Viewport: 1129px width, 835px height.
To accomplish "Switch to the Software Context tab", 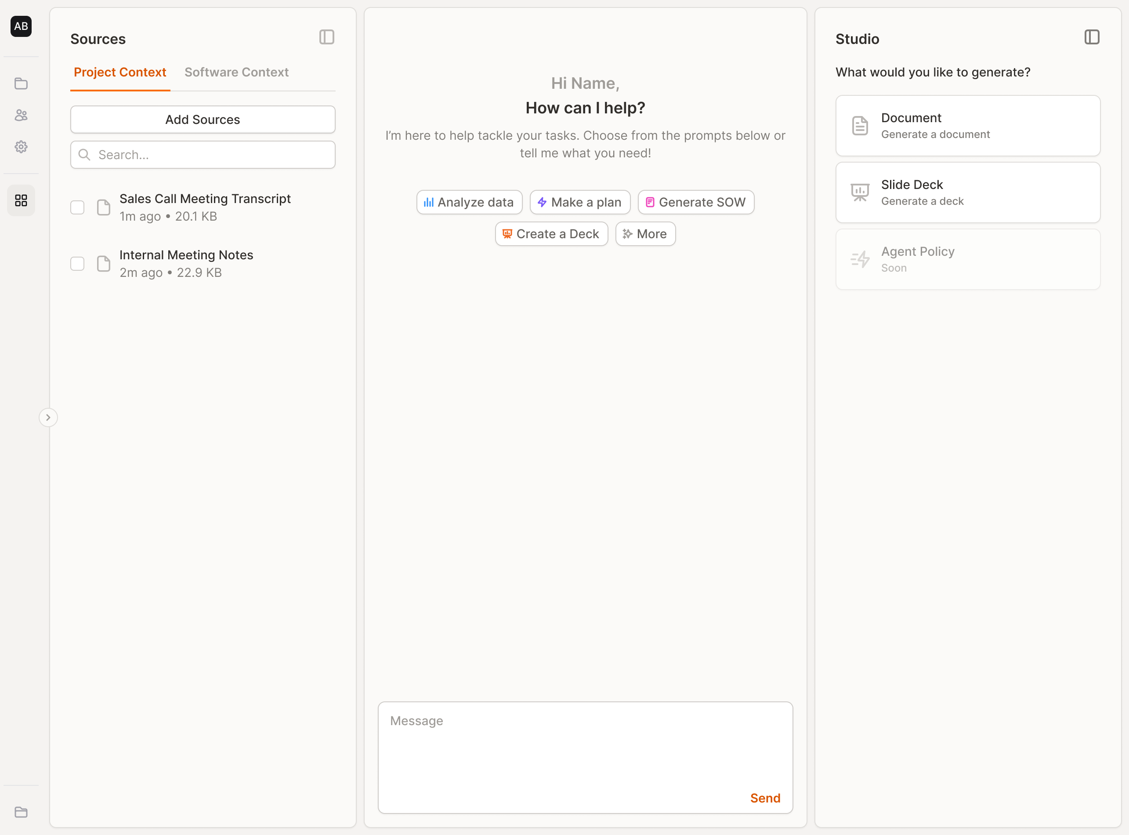I will (x=236, y=72).
